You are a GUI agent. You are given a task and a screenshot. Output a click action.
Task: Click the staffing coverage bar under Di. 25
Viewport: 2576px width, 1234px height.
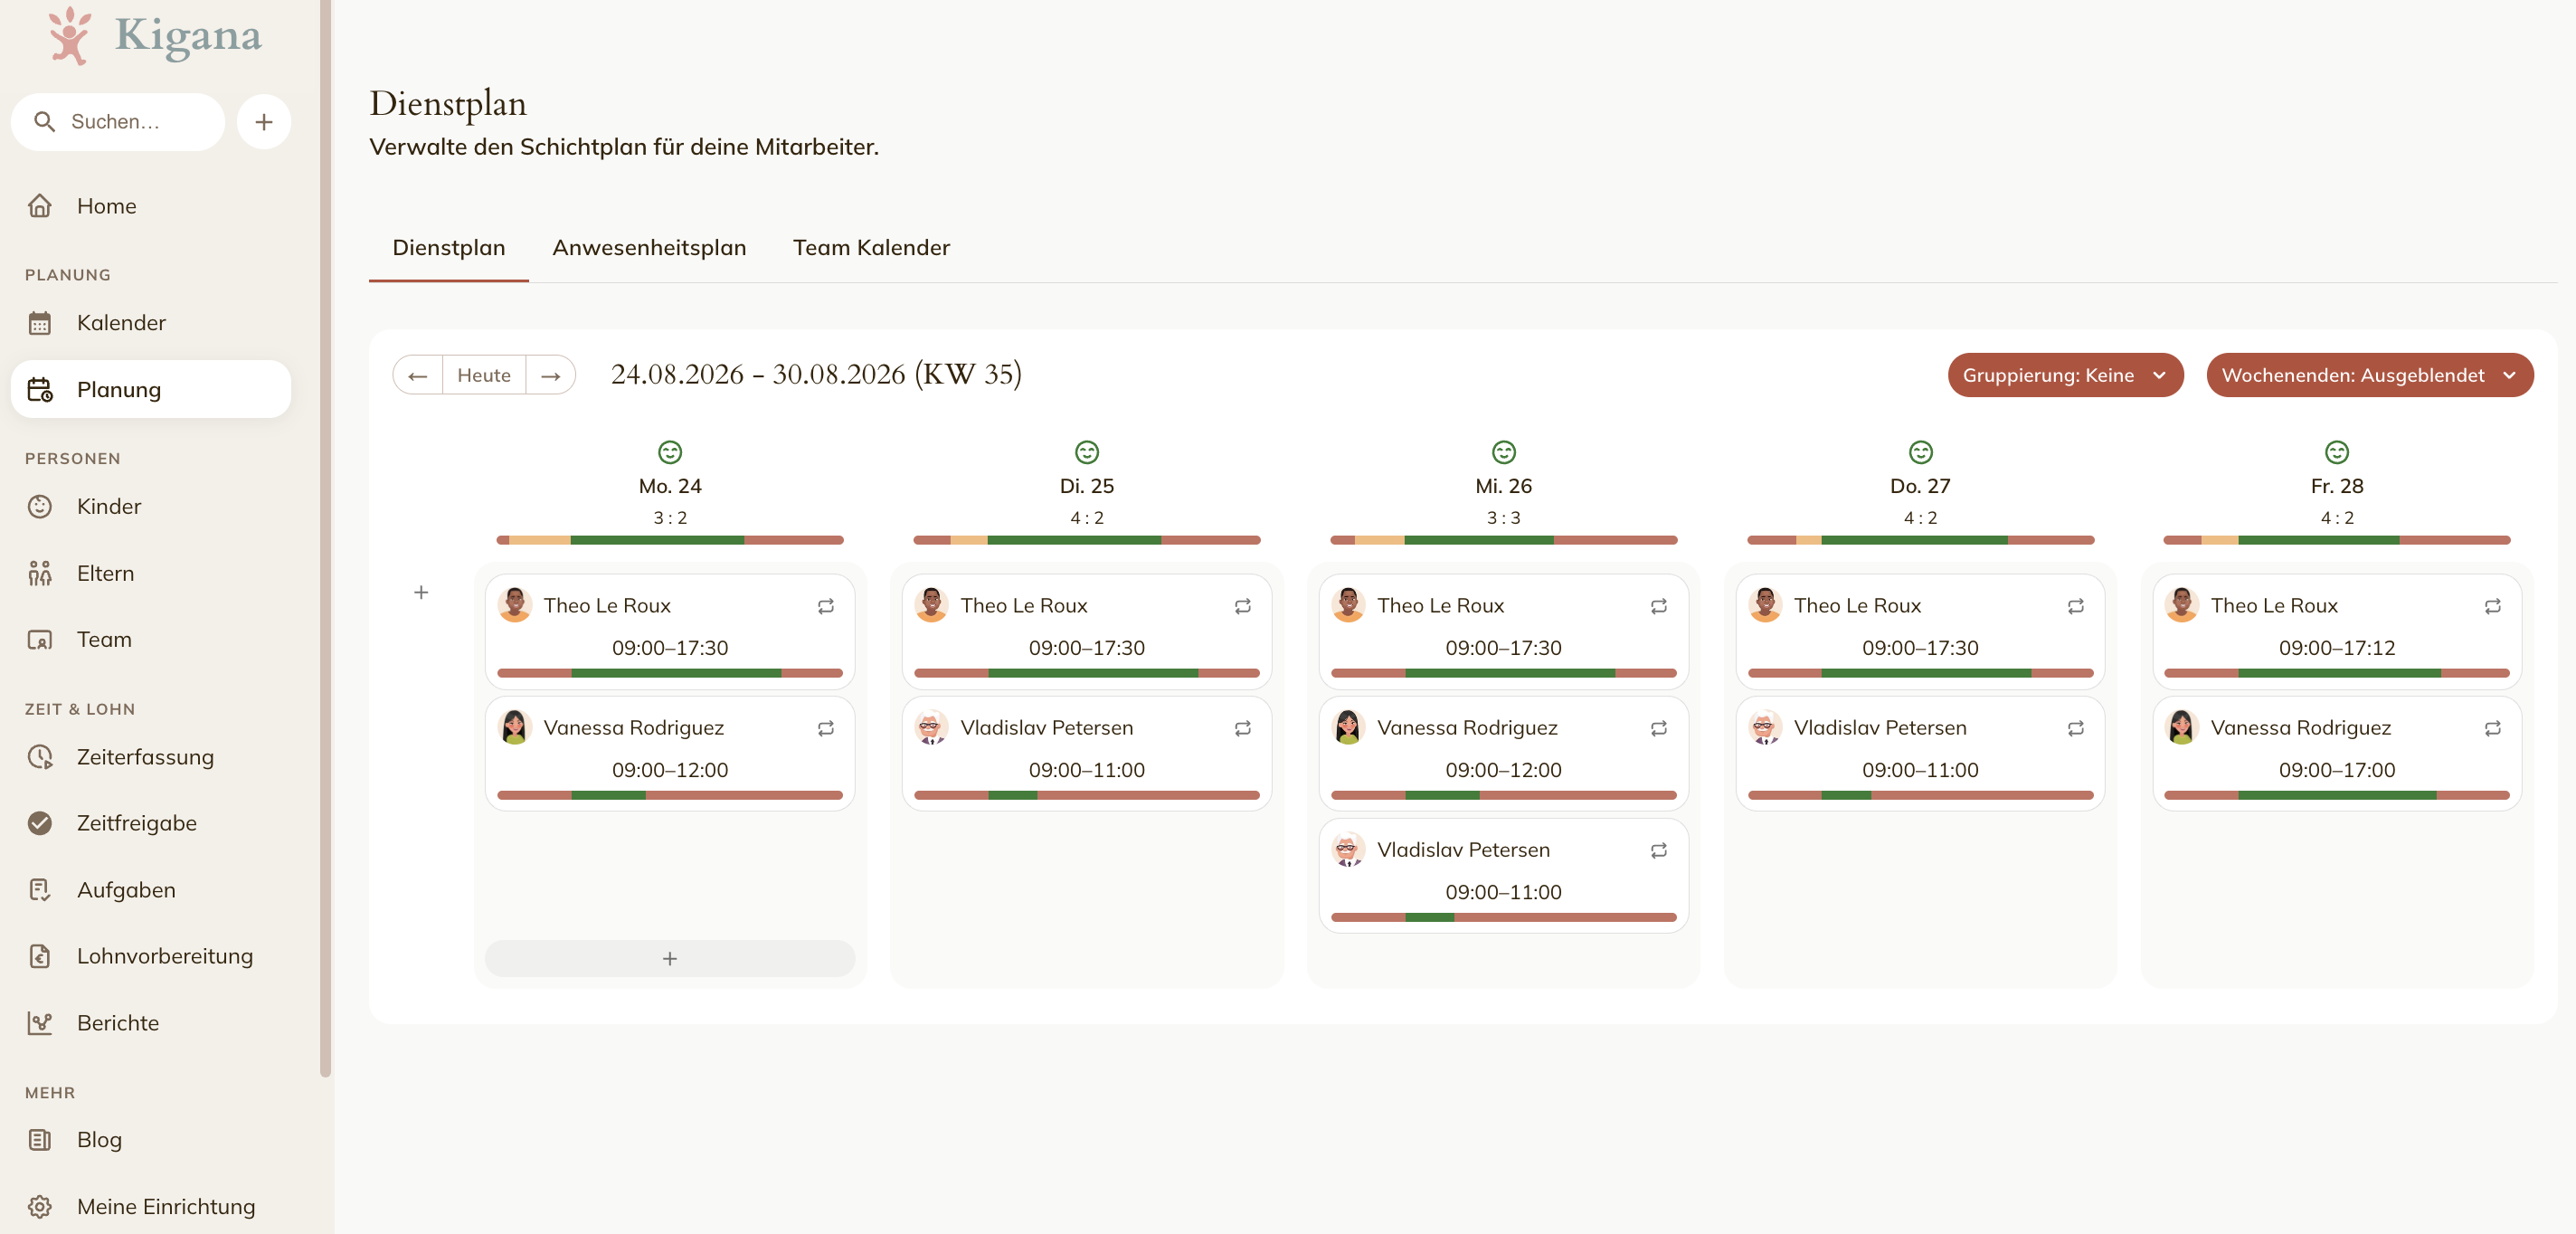tap(1086, 540)
